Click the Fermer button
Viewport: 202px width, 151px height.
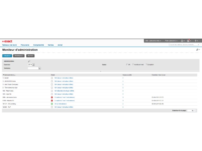pos(30,56)
